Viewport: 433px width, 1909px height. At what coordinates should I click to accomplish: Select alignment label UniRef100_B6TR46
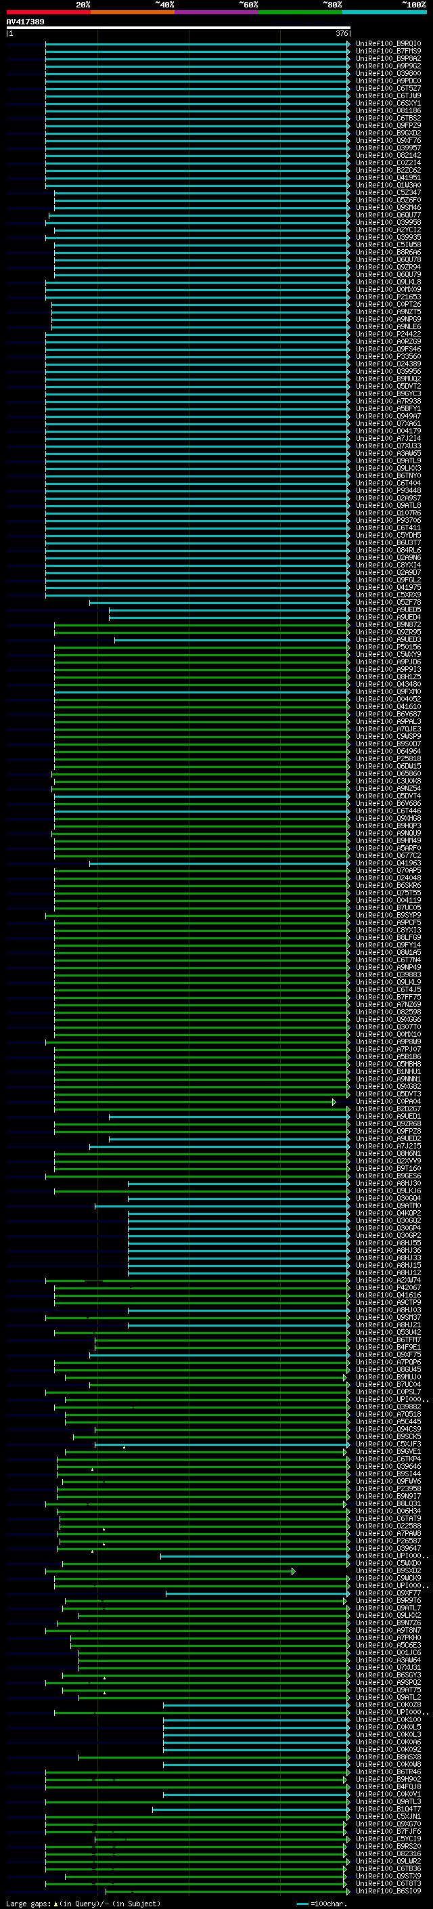click(x=388, y=1772)
